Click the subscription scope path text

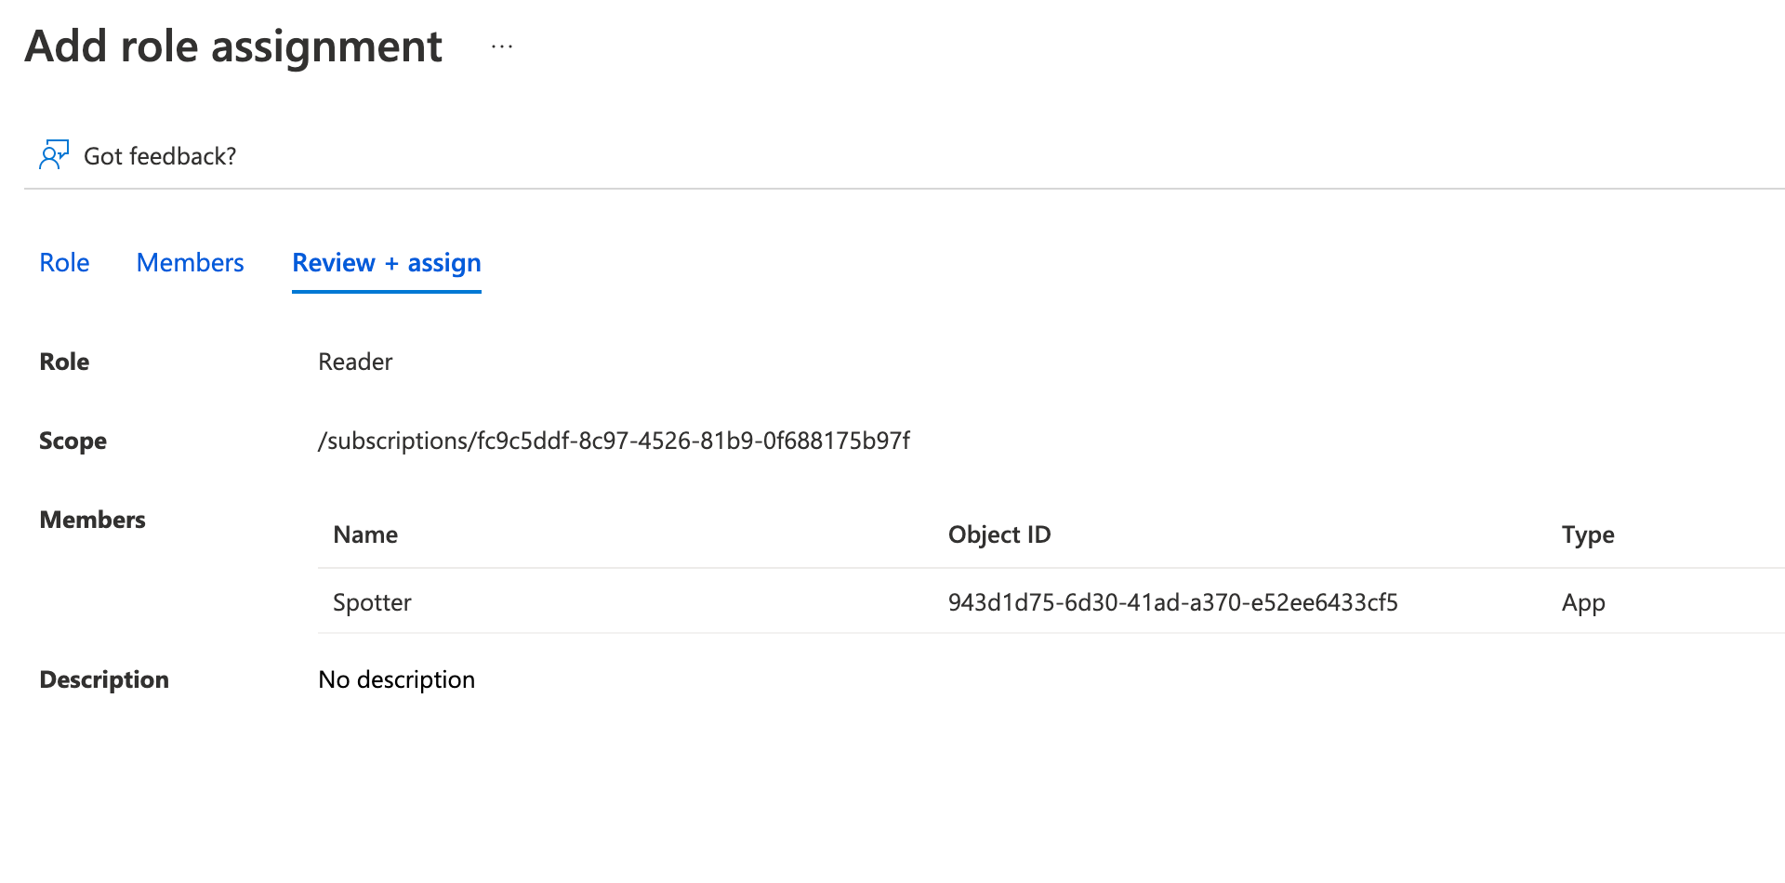click(614, 441)
